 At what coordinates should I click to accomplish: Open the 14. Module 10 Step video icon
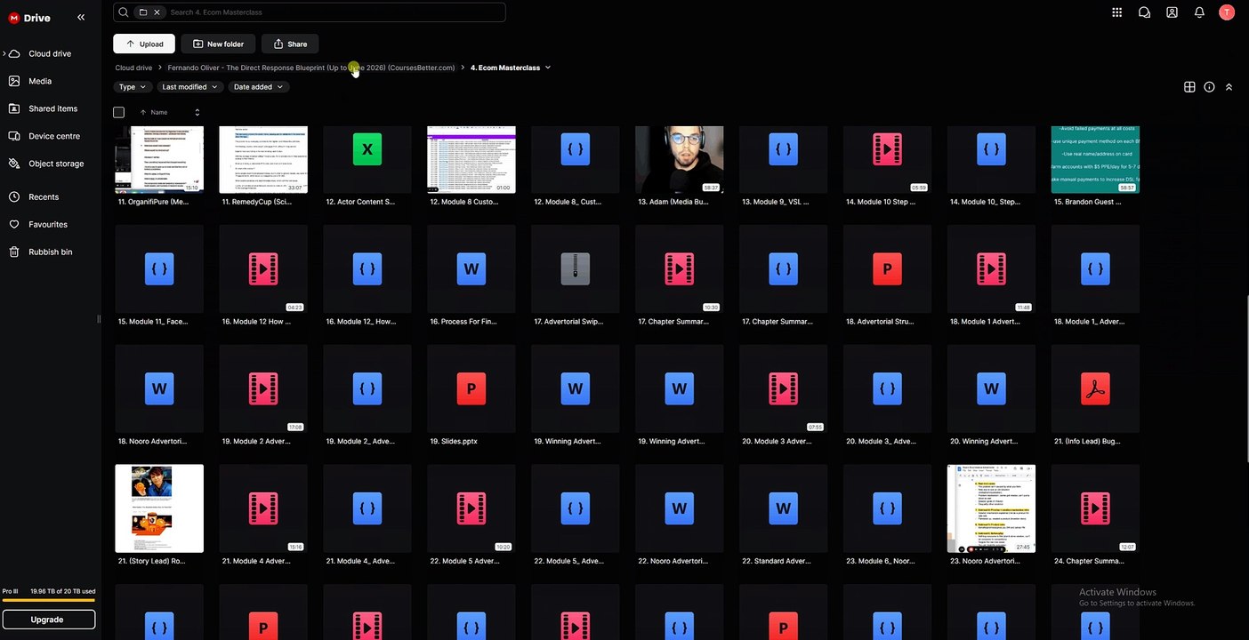click(x=888, y=149)
